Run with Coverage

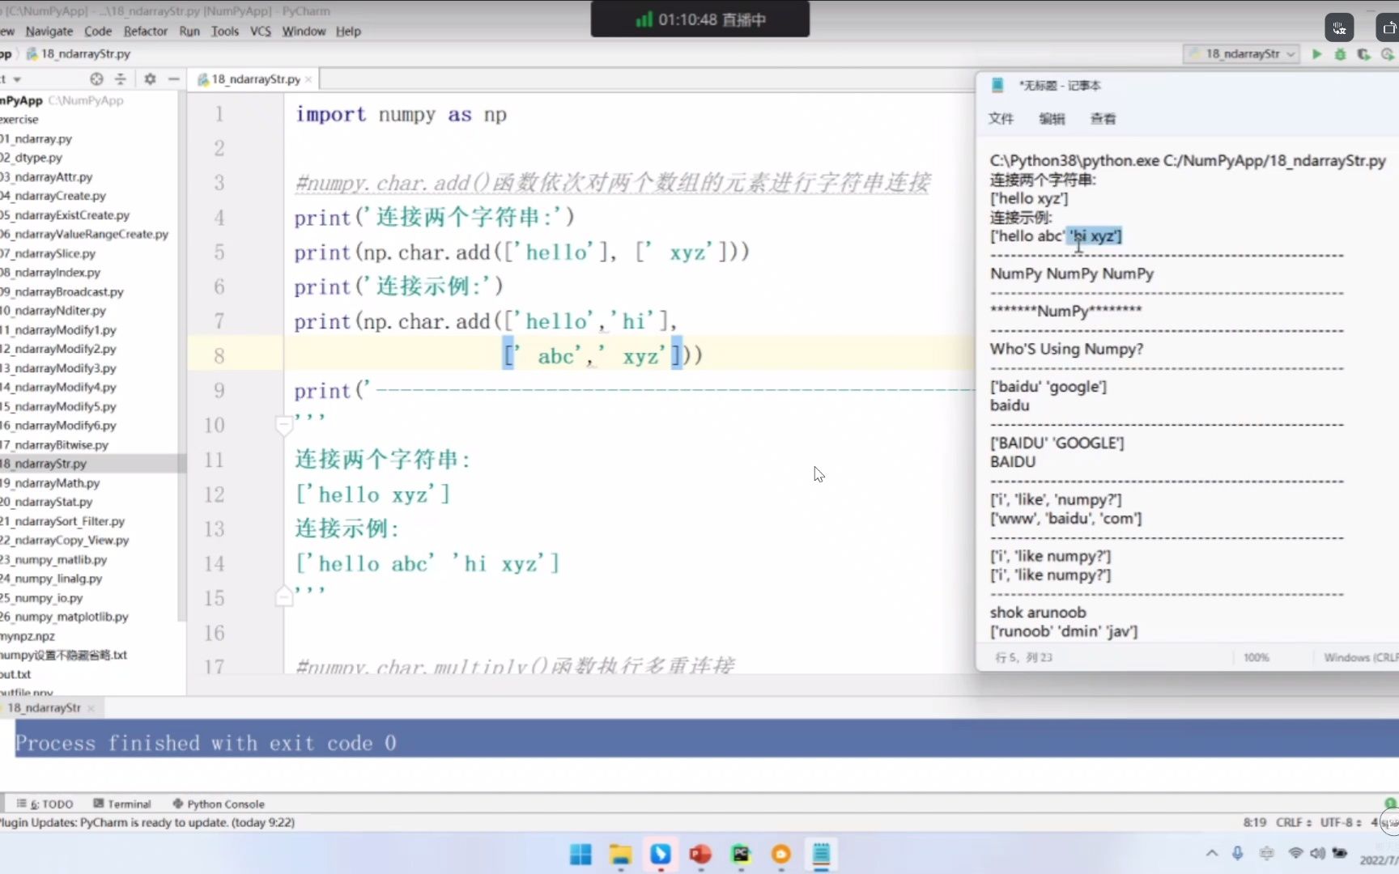tap(1364, 54)
